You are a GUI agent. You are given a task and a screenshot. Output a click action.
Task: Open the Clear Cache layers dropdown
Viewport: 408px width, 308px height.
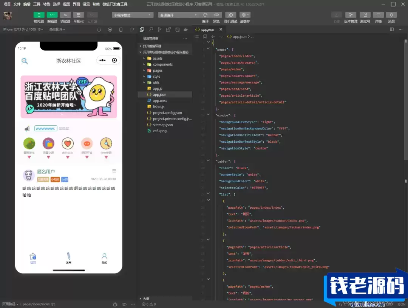245,15
